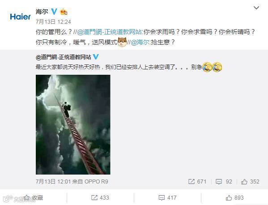
Task: Click the doge emoji in the post
Action: 122,42
